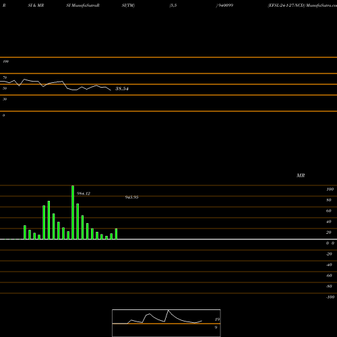Screen dimensions: 337x337
Task: Click the 984.12 price label
Action: (84, 193)
